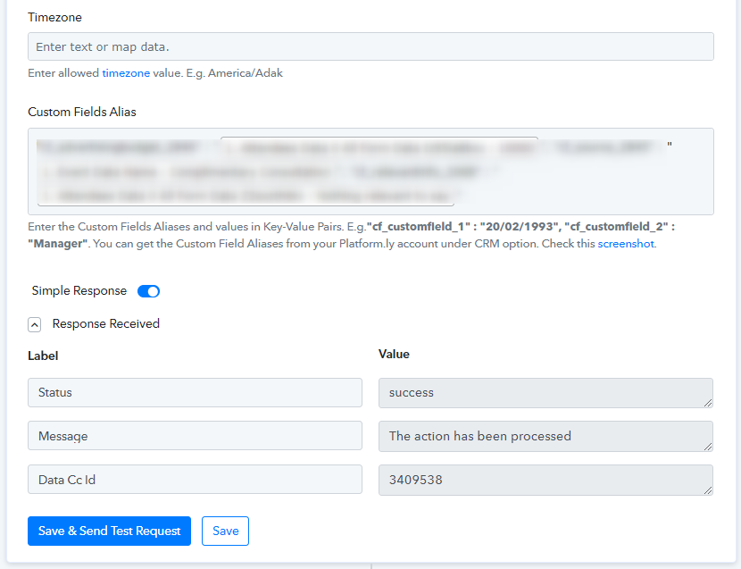
Task: Click the Simple Response label
Action: [79, 291]
